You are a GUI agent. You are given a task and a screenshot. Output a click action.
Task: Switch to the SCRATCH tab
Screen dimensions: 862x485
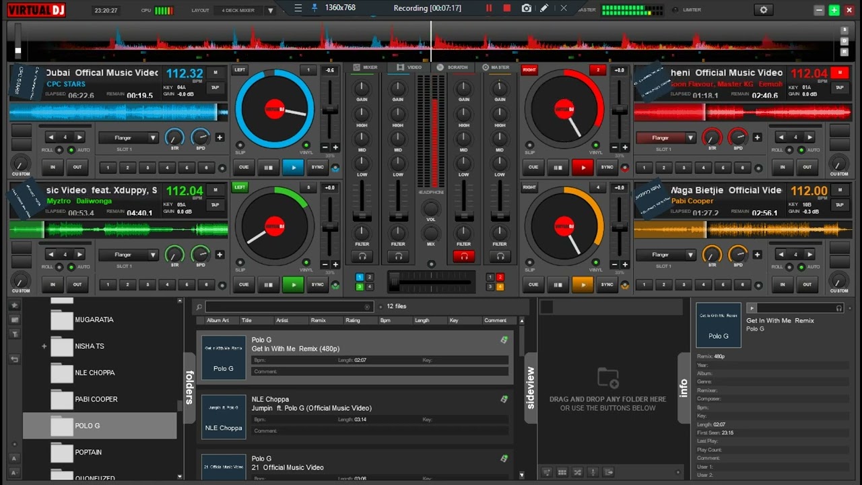pos(453,67)
